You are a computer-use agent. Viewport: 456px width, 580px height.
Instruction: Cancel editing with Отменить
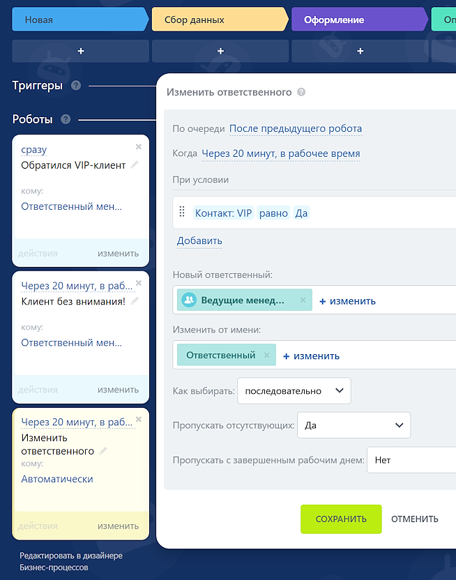[415, 519]
